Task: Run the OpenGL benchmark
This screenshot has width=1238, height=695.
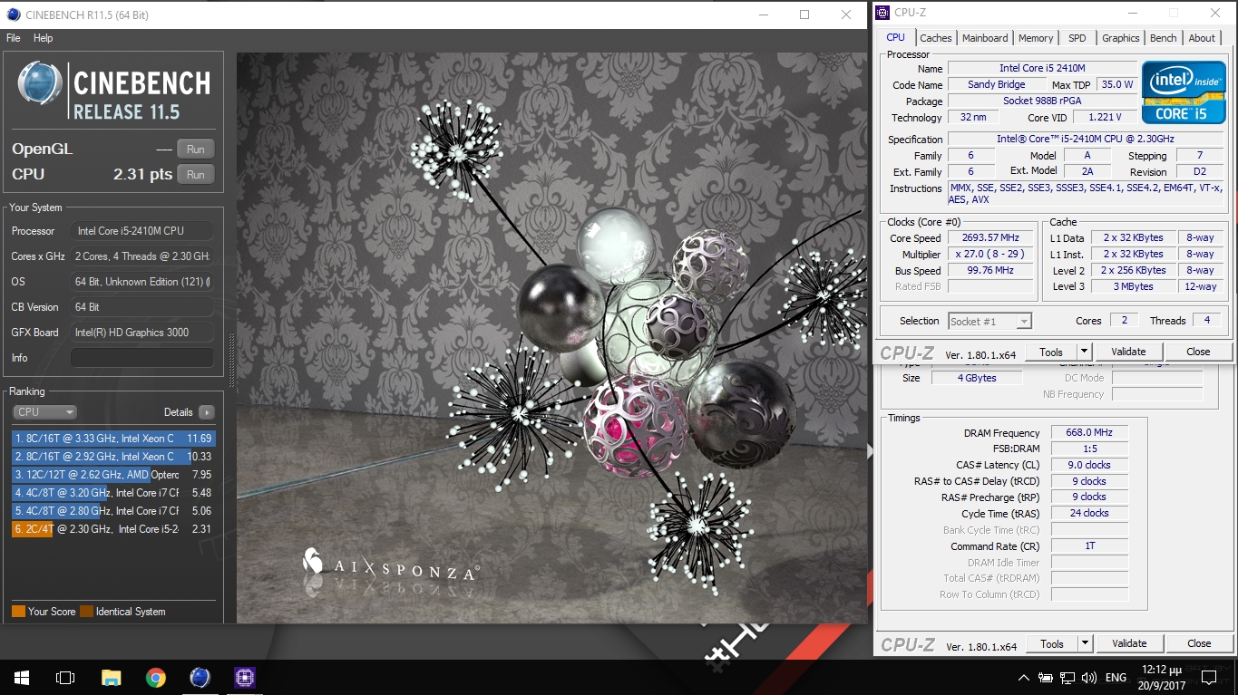Action: (x=196, y=150)
